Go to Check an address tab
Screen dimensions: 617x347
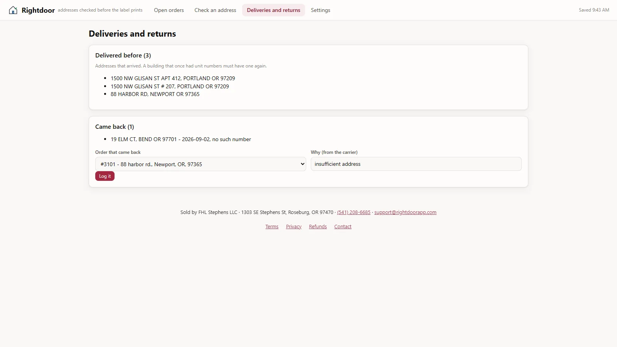[215, 10]
